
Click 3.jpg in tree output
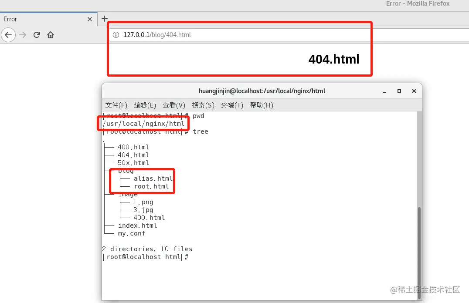tap(143, 210)
